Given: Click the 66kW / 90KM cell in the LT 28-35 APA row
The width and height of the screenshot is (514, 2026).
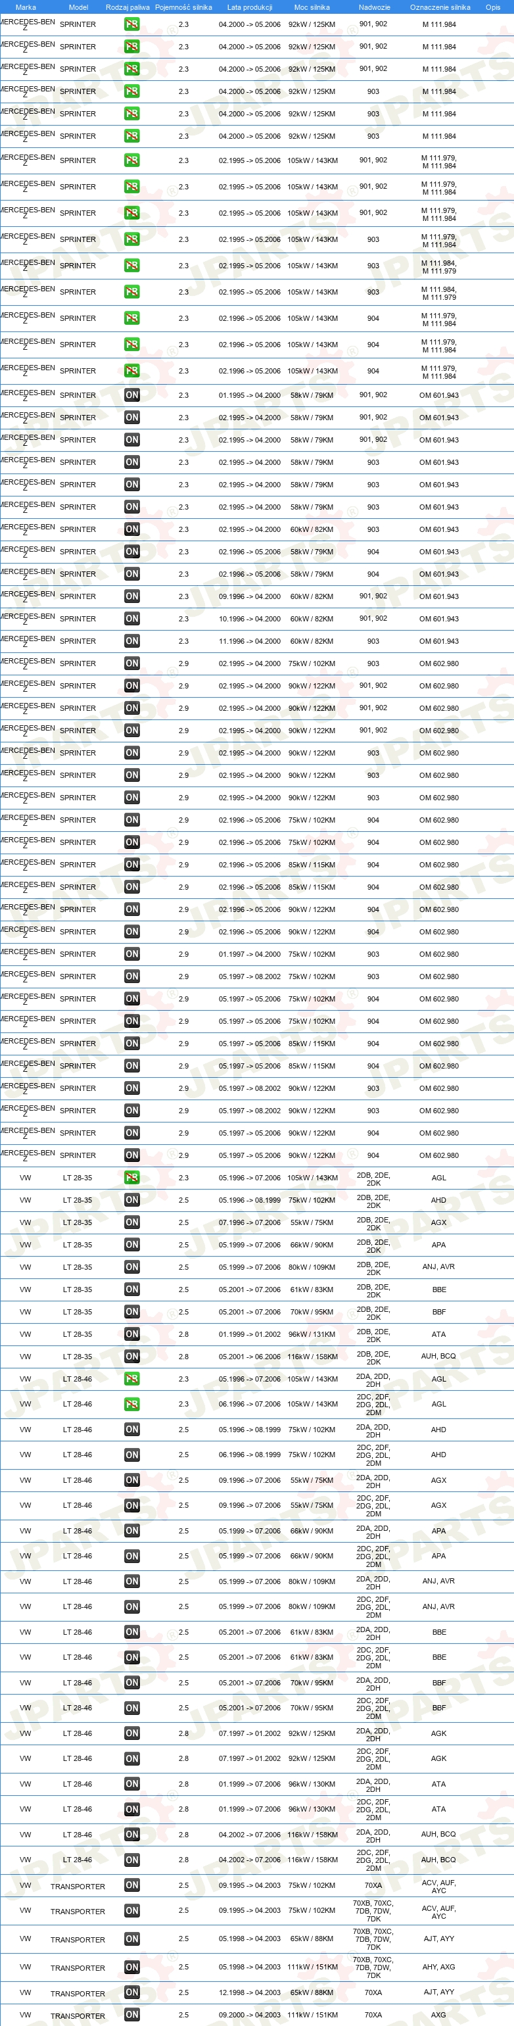Looking at the screenshot, I should (312, 1245).
